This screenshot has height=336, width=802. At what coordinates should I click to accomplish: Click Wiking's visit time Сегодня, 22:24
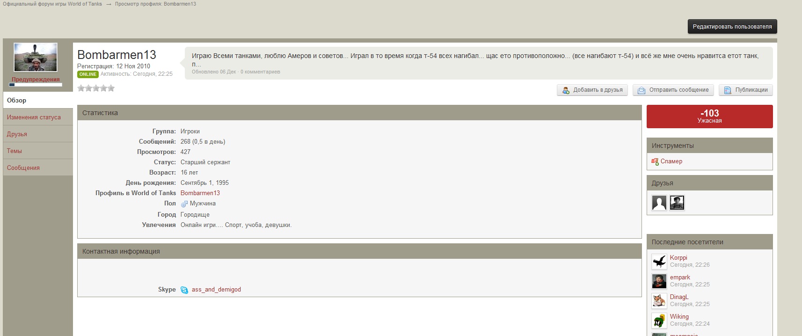point(690,324)
